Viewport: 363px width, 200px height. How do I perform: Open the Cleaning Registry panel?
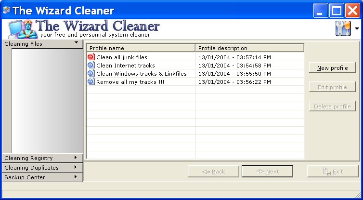pos(42,158)
